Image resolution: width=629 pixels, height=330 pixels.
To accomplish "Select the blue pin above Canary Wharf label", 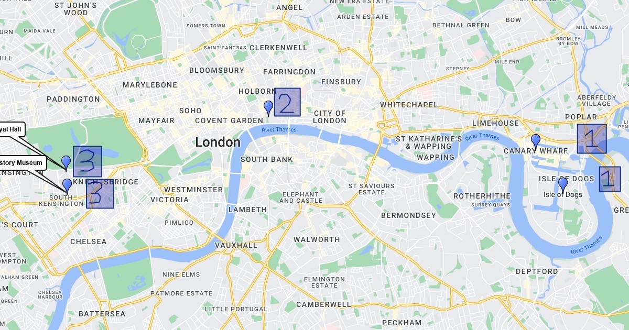I will click(x=536, y=141).
